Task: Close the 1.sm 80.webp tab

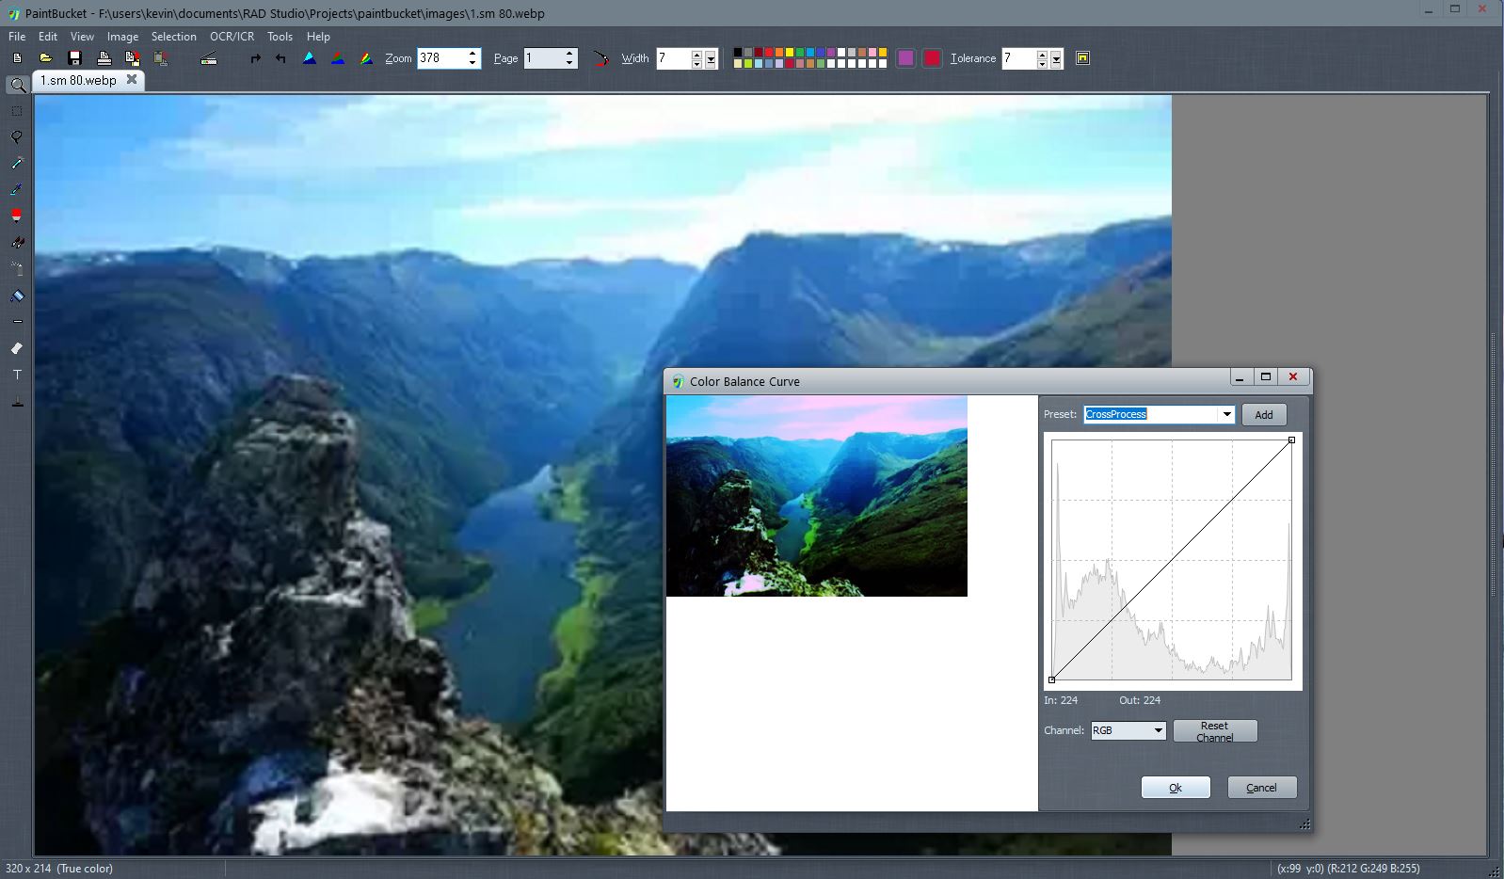Action: point(132,79)
